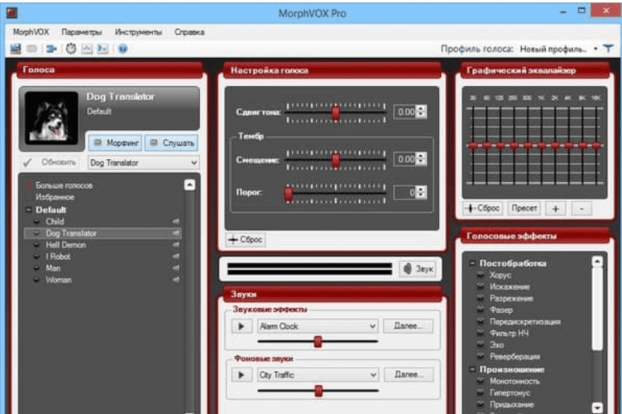Click the Порог slider handle

click(x=289, y=194)
